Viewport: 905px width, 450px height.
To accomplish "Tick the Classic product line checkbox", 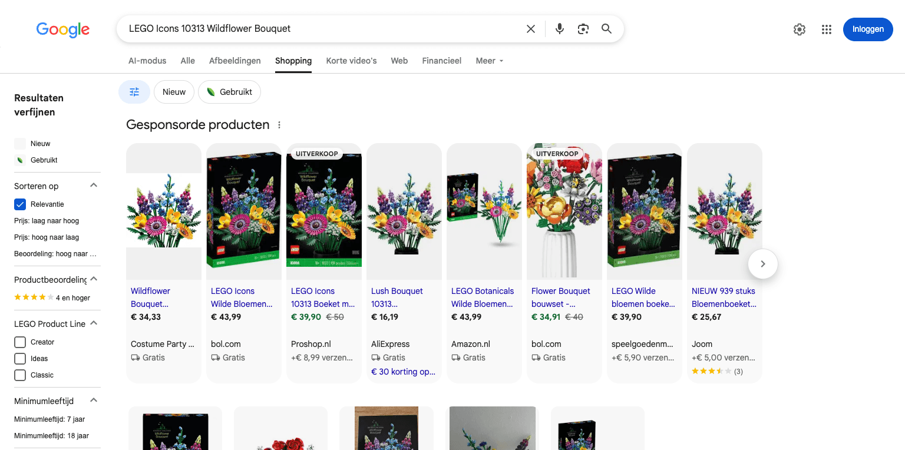I will [20, 375].
